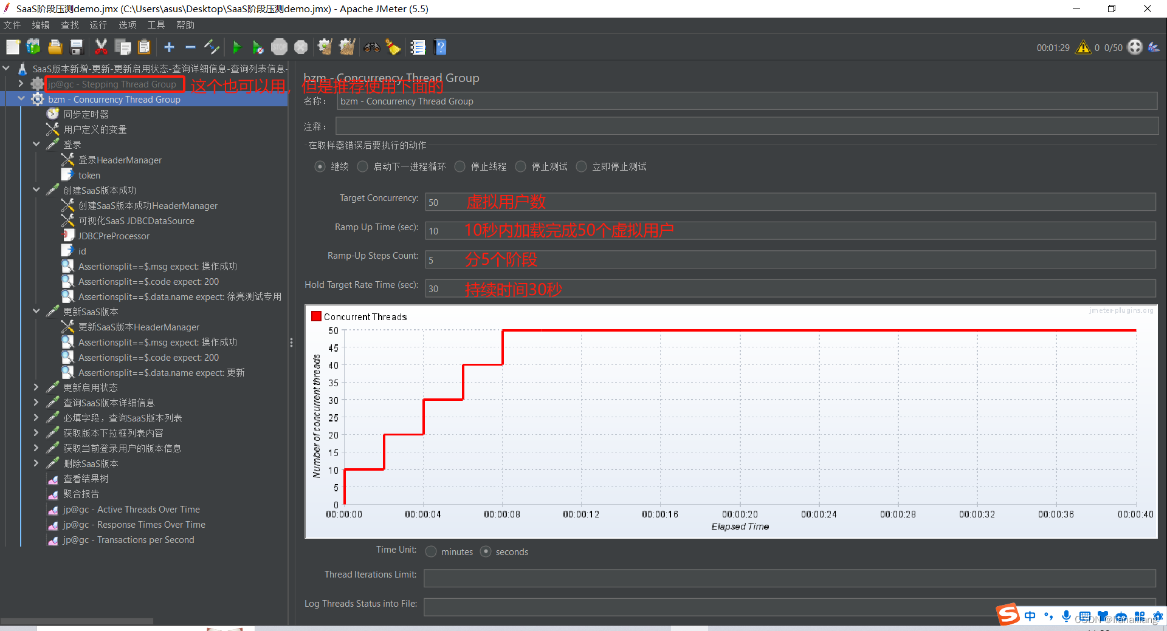
Task: Click the Target Concurrency field
Action: pyautogui.click(x=790, y=202)
